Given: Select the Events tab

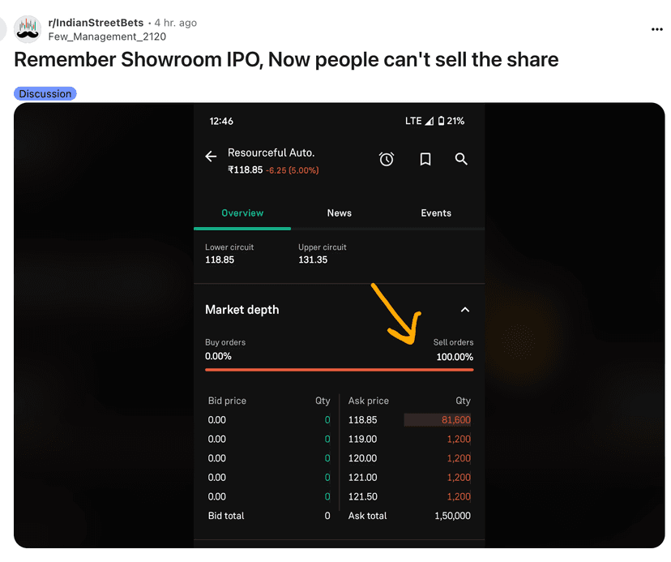Looking at the screenshot, I should pyautogui.click(x=435, y=213).
